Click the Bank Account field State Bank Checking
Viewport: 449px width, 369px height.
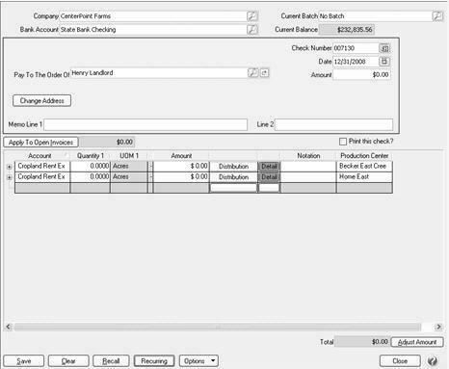click(x=153, y=30)
